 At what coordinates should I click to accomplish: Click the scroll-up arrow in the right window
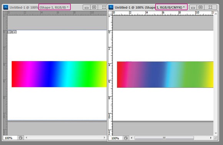(216, 14)
